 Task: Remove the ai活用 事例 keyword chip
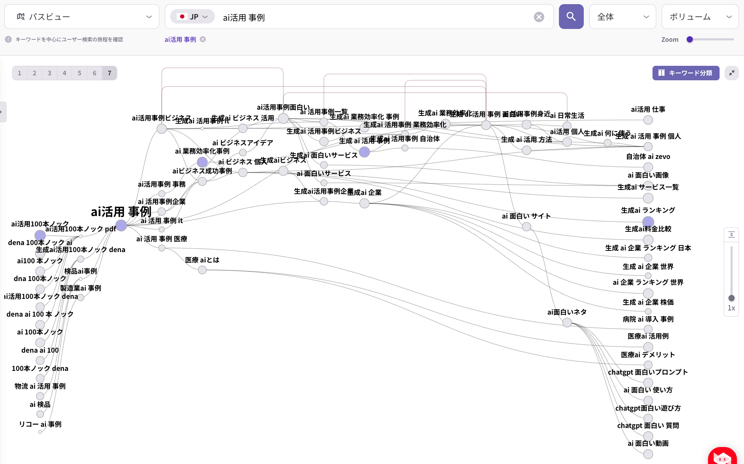[203, 39]
